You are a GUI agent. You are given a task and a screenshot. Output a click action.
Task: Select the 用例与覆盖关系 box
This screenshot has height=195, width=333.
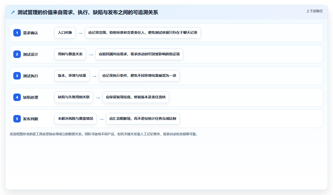70,54
